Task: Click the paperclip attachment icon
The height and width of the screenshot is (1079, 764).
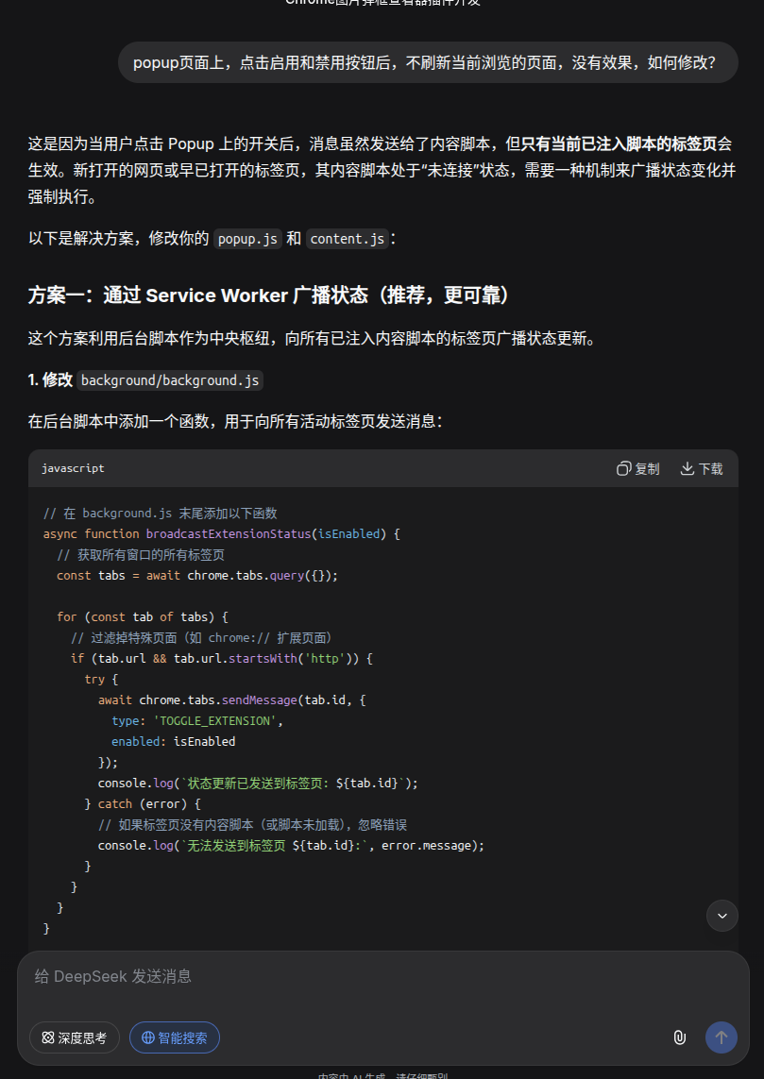Action: (x=679, y=1037)
